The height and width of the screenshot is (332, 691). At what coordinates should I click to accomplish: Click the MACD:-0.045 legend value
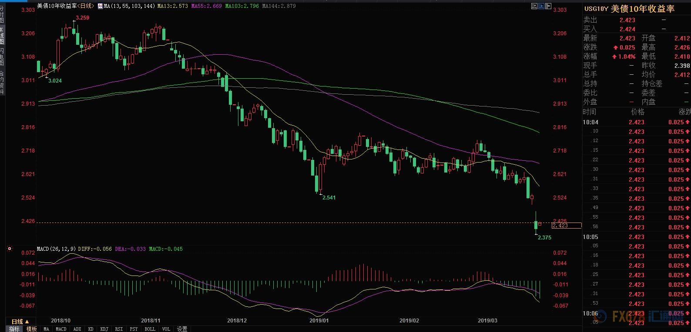(x=166, y=249)
